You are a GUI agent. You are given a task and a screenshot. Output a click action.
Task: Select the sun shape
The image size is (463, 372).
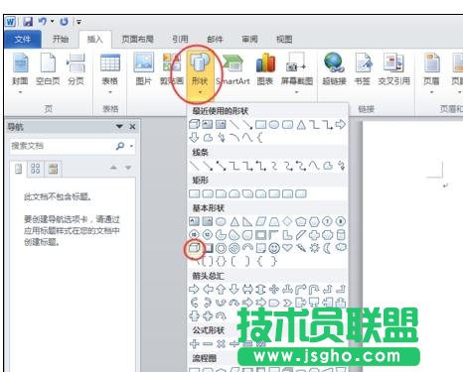(x=314, y=248)
